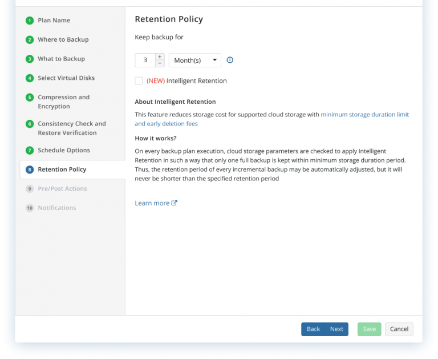438x359 pixels.
Task: Click the step 8 blue number badge
Action: 30,170
